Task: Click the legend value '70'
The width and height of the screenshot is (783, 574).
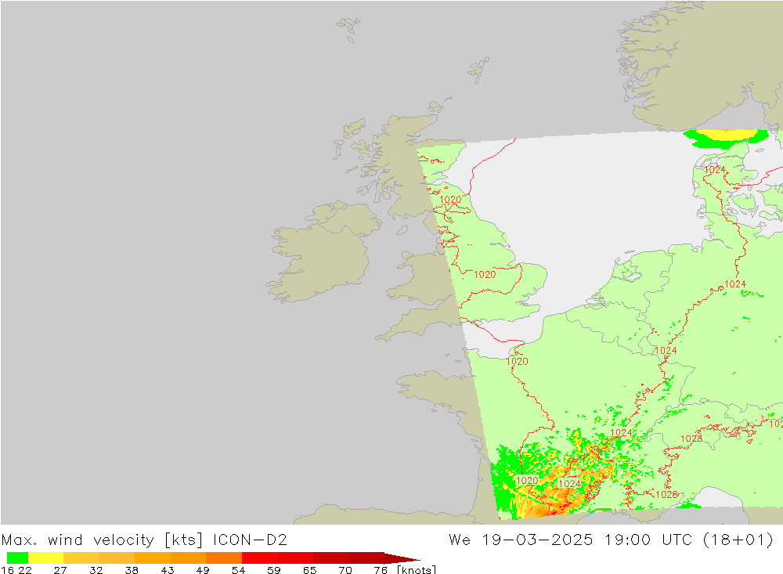Action: 345,570
